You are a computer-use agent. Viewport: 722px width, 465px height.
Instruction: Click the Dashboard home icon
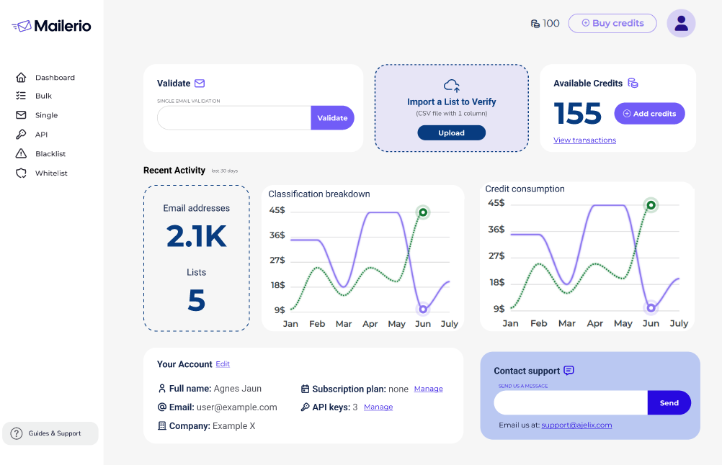click(21, 77)
